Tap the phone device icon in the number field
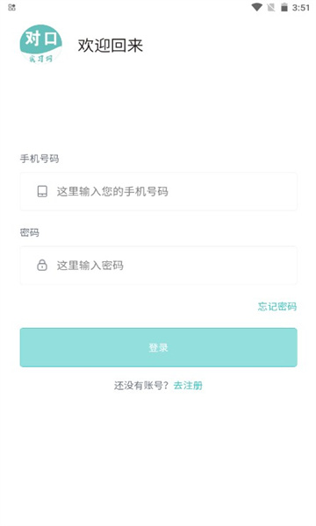316x526 pixels. click(x=42, y=191)
